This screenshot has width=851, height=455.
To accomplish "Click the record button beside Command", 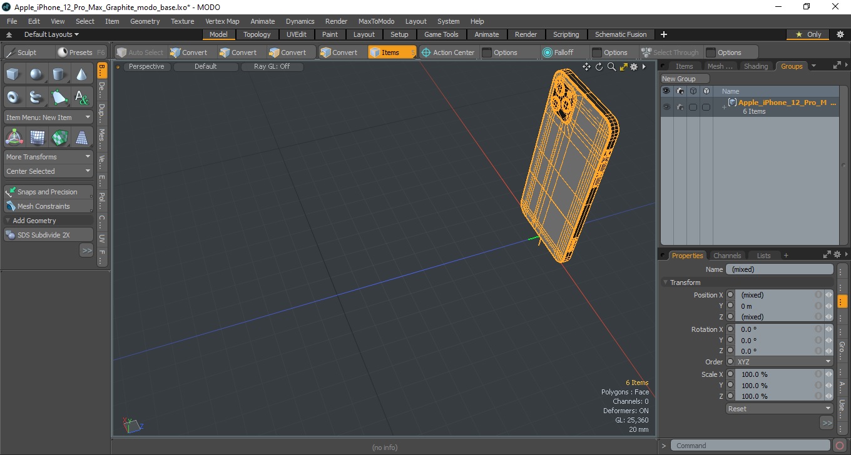I will [840, 446].
